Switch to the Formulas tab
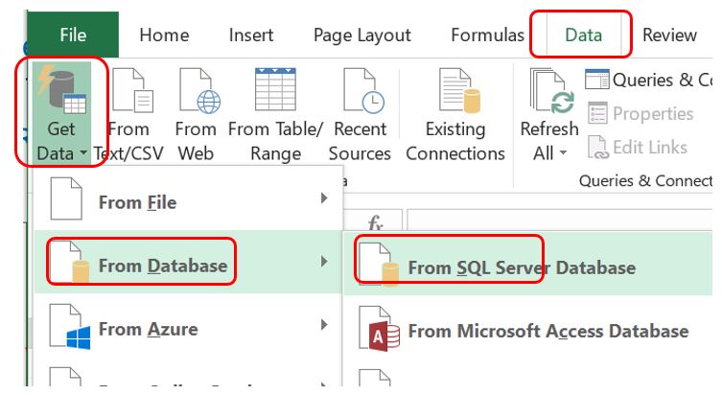The width and height of the screenshot is (722, 395). point(487,35)
